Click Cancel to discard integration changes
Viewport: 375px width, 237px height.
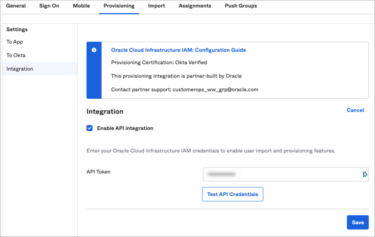point(355,110)
